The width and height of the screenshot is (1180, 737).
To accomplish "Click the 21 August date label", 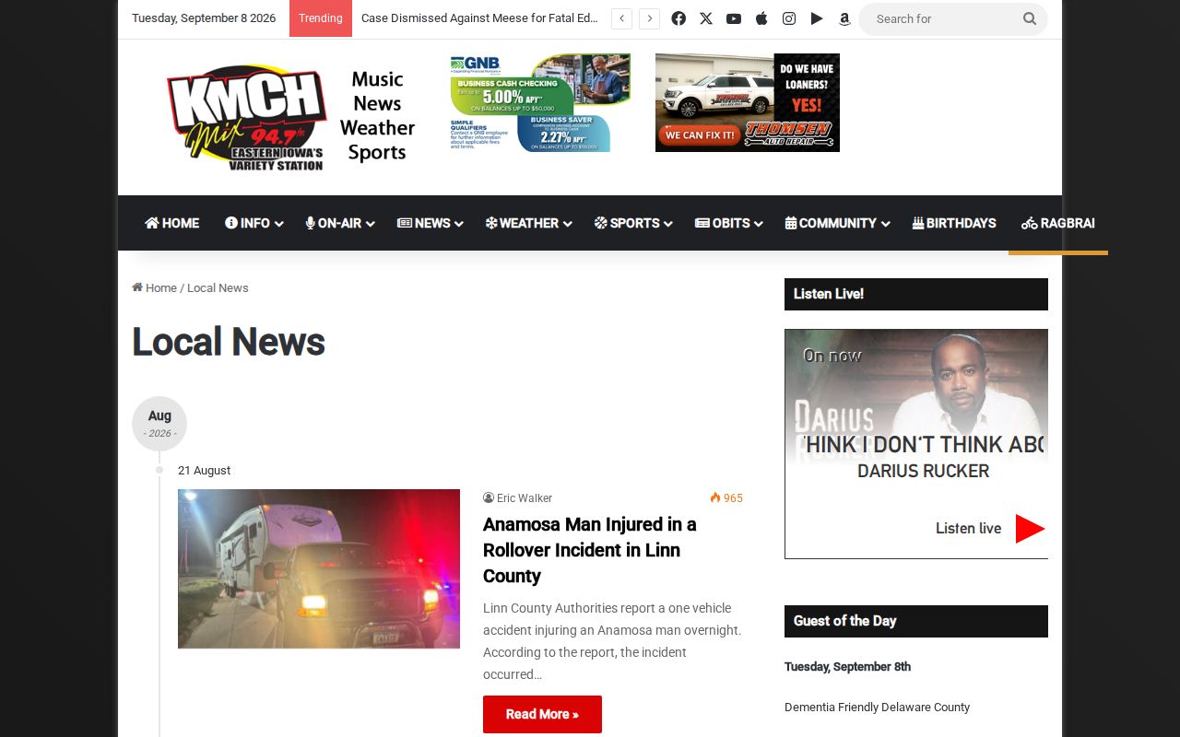I will coord(204,471).
